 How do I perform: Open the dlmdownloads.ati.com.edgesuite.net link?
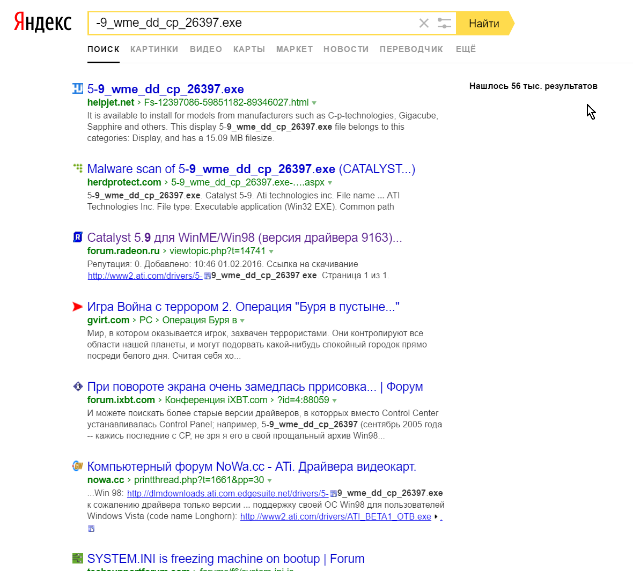[x=227, y=493]
